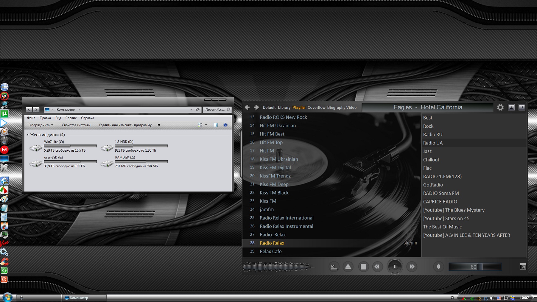Mute the player volume speaker icon
Image resolution: width=537 pixels, height=302 pixels.
click(x=438, y=267)
